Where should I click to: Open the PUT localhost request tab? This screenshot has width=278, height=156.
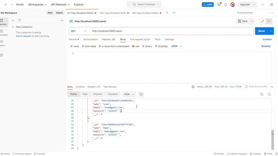[147, 13]
